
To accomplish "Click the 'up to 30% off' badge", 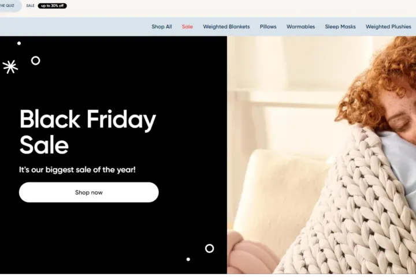I will tap(52, 6).
